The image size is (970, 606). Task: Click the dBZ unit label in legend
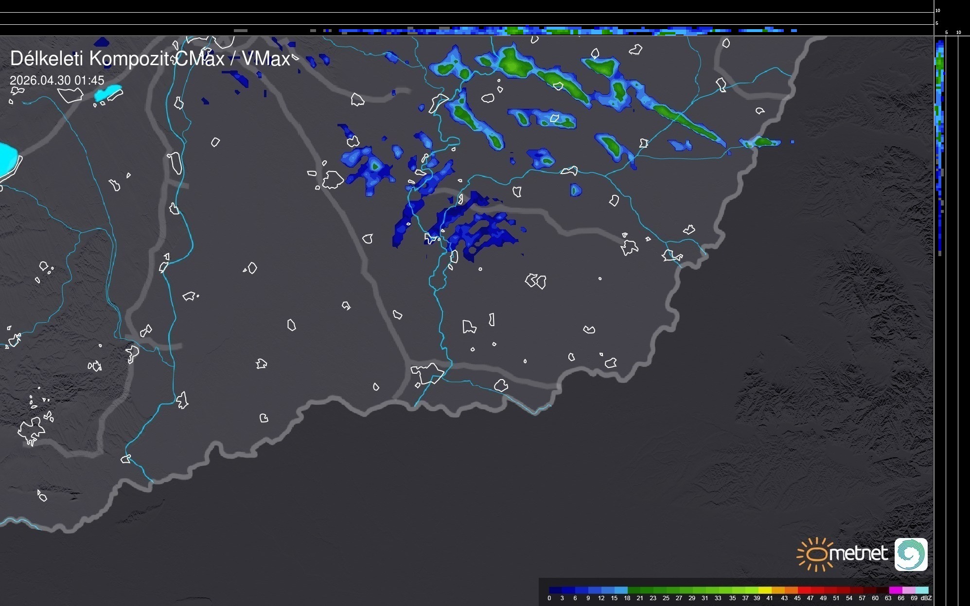[x=926, y=598]
